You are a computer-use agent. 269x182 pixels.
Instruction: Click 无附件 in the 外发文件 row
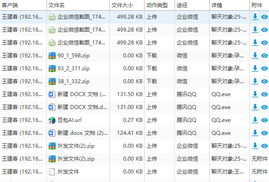(x=259, y=172)
